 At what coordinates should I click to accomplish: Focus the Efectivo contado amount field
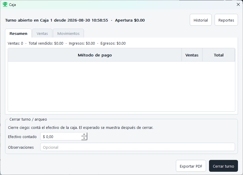coord(61,137)
